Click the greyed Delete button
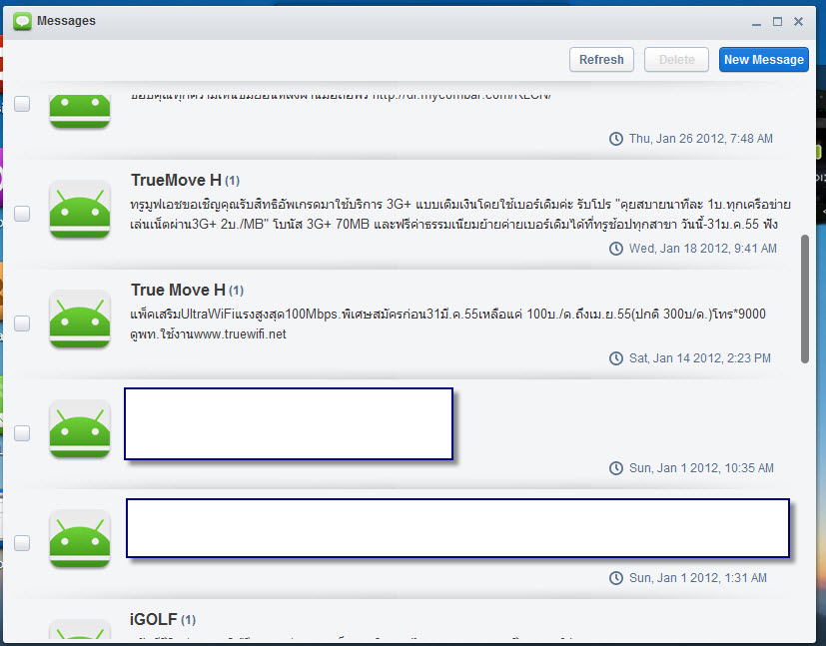Image resolution: width=826 pixels, height=646 pixels. coord(676,60)
